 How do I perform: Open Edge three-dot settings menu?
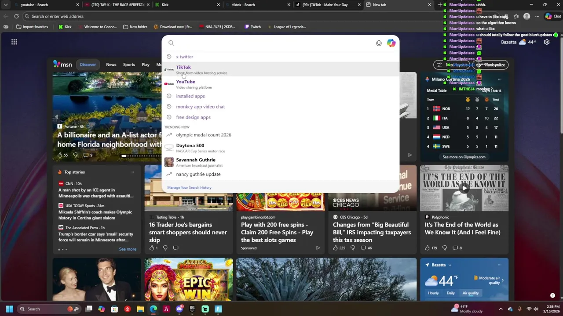537,16
